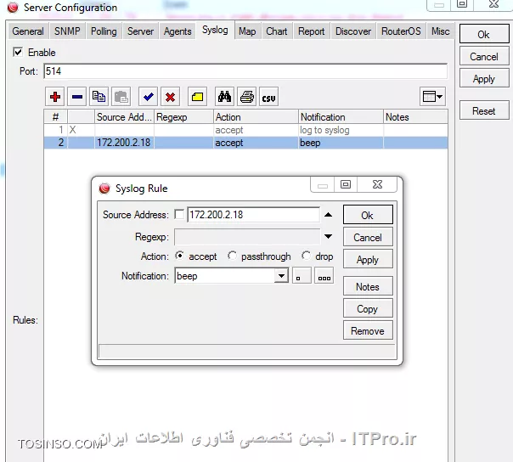This screenshot has height=462, width=513.
Task: Cancel the Syslog Rule dialog
Action: click(368, 237)
